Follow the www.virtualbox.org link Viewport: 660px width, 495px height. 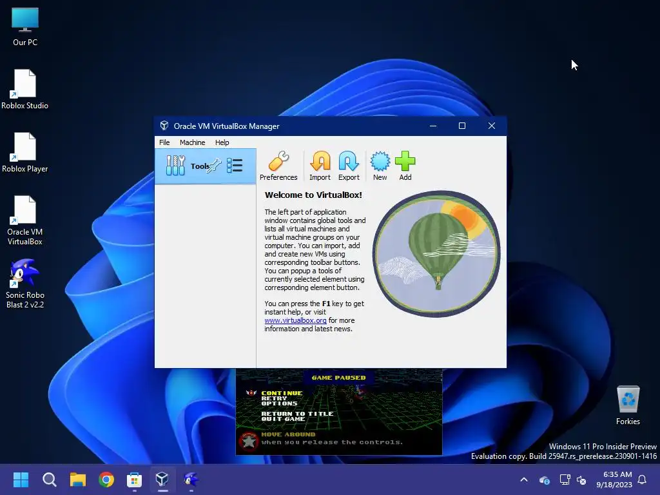click(295, 320)
